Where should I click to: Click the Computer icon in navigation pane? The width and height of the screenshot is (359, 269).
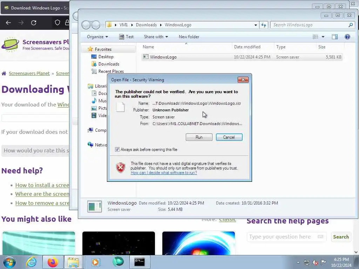click(91, 130)
